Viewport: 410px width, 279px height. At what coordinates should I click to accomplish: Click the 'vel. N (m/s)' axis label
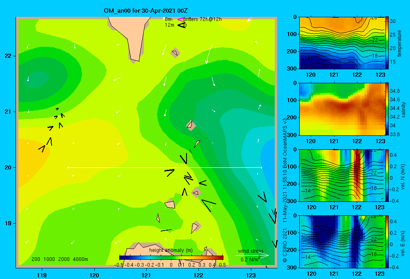point(403,177)
